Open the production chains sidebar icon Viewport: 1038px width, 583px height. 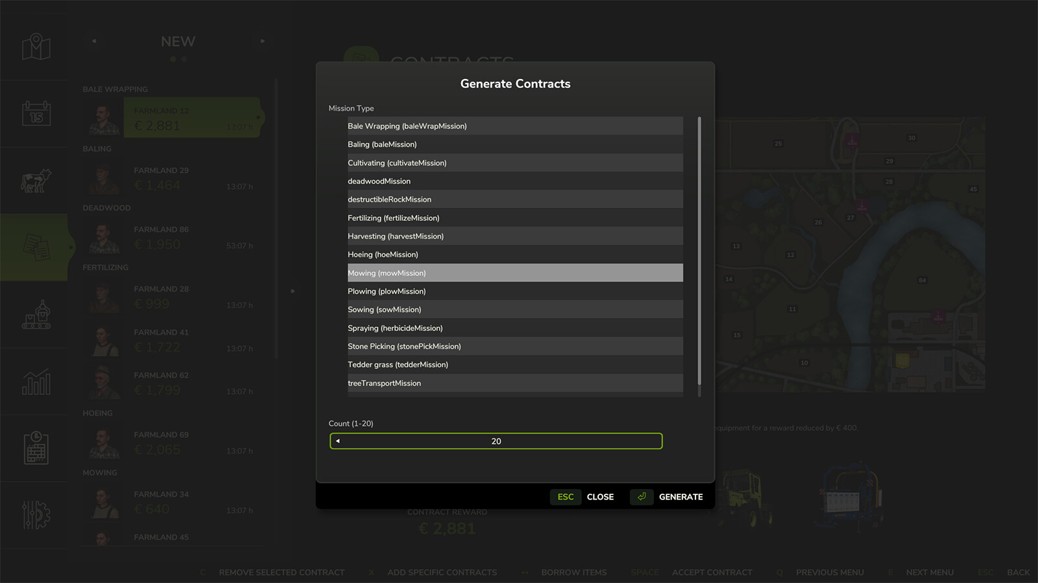(35, 315)
